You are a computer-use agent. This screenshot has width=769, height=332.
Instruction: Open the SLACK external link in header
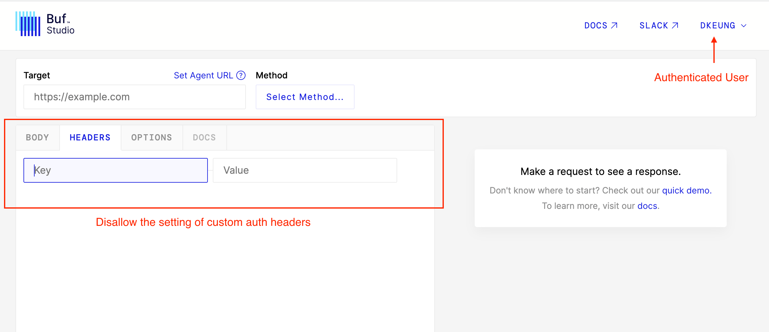(659, 26)
